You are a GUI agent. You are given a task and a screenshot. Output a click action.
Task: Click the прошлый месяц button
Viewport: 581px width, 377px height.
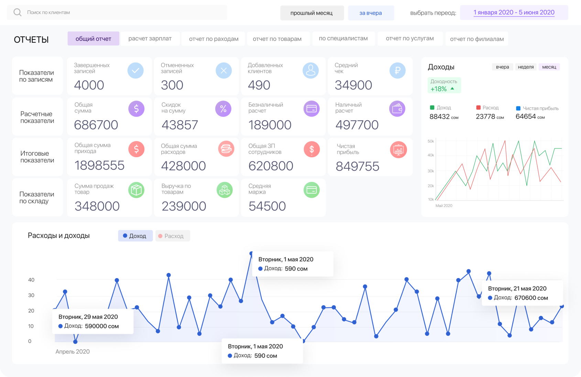[311, 13]
